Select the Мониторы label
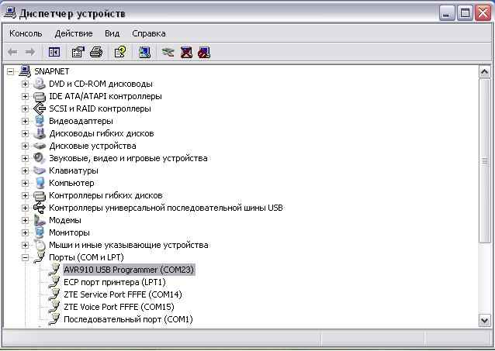The height and width of the screenshot is (351, 495). [69, 232]
